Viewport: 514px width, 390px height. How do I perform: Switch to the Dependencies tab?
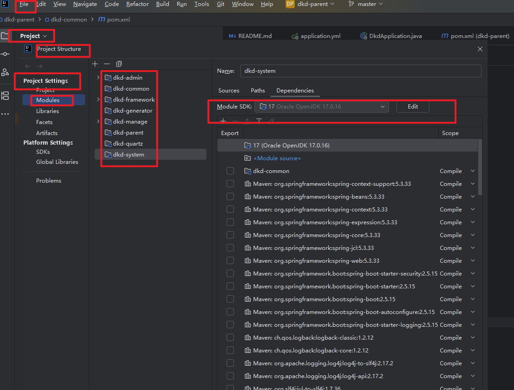coord(295,91)
